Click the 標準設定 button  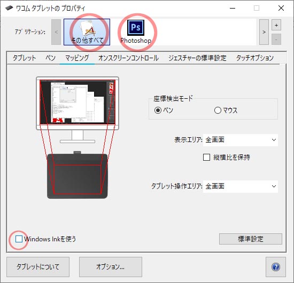point(251,239)
